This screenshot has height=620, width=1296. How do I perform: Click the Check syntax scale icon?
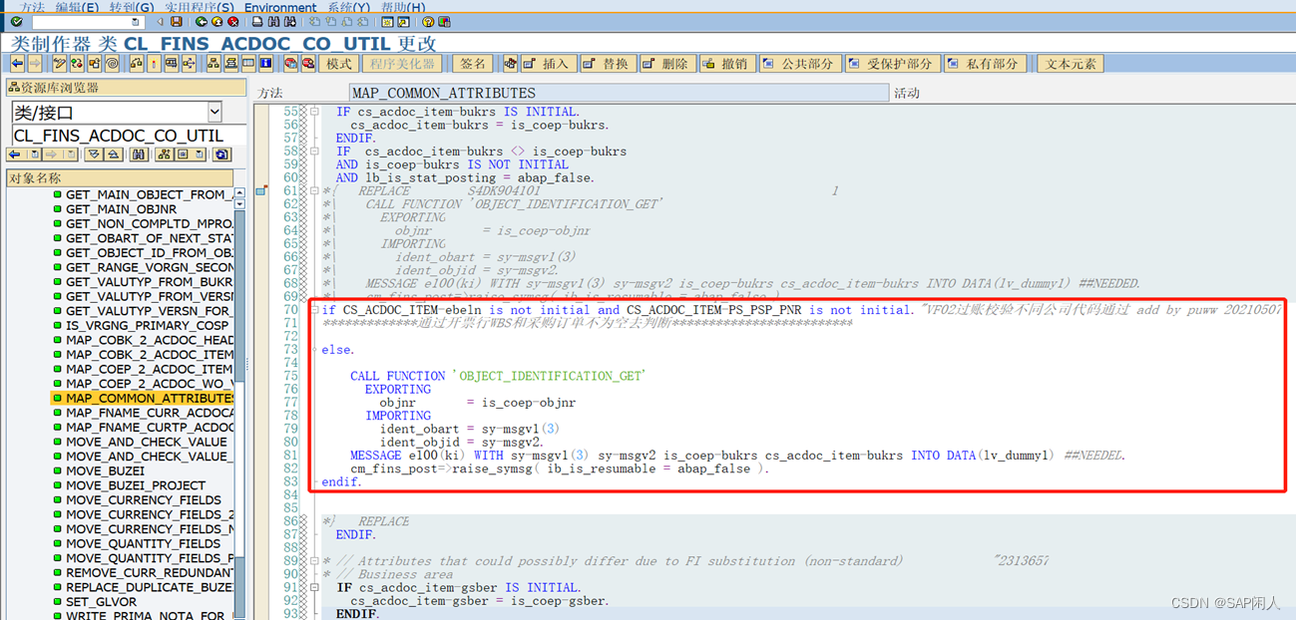point(136,64)
